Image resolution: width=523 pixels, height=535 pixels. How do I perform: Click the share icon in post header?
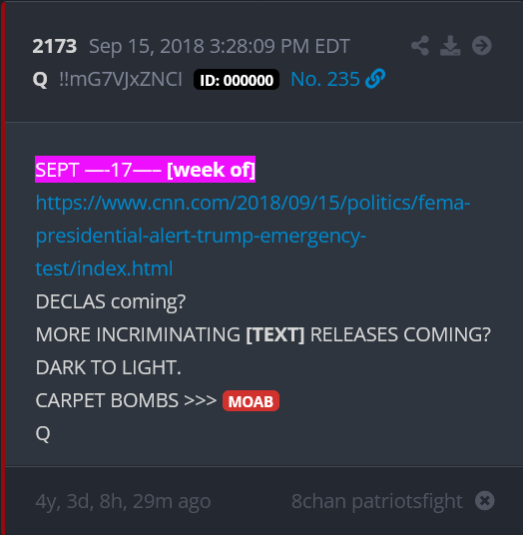(x=419, y=46)
